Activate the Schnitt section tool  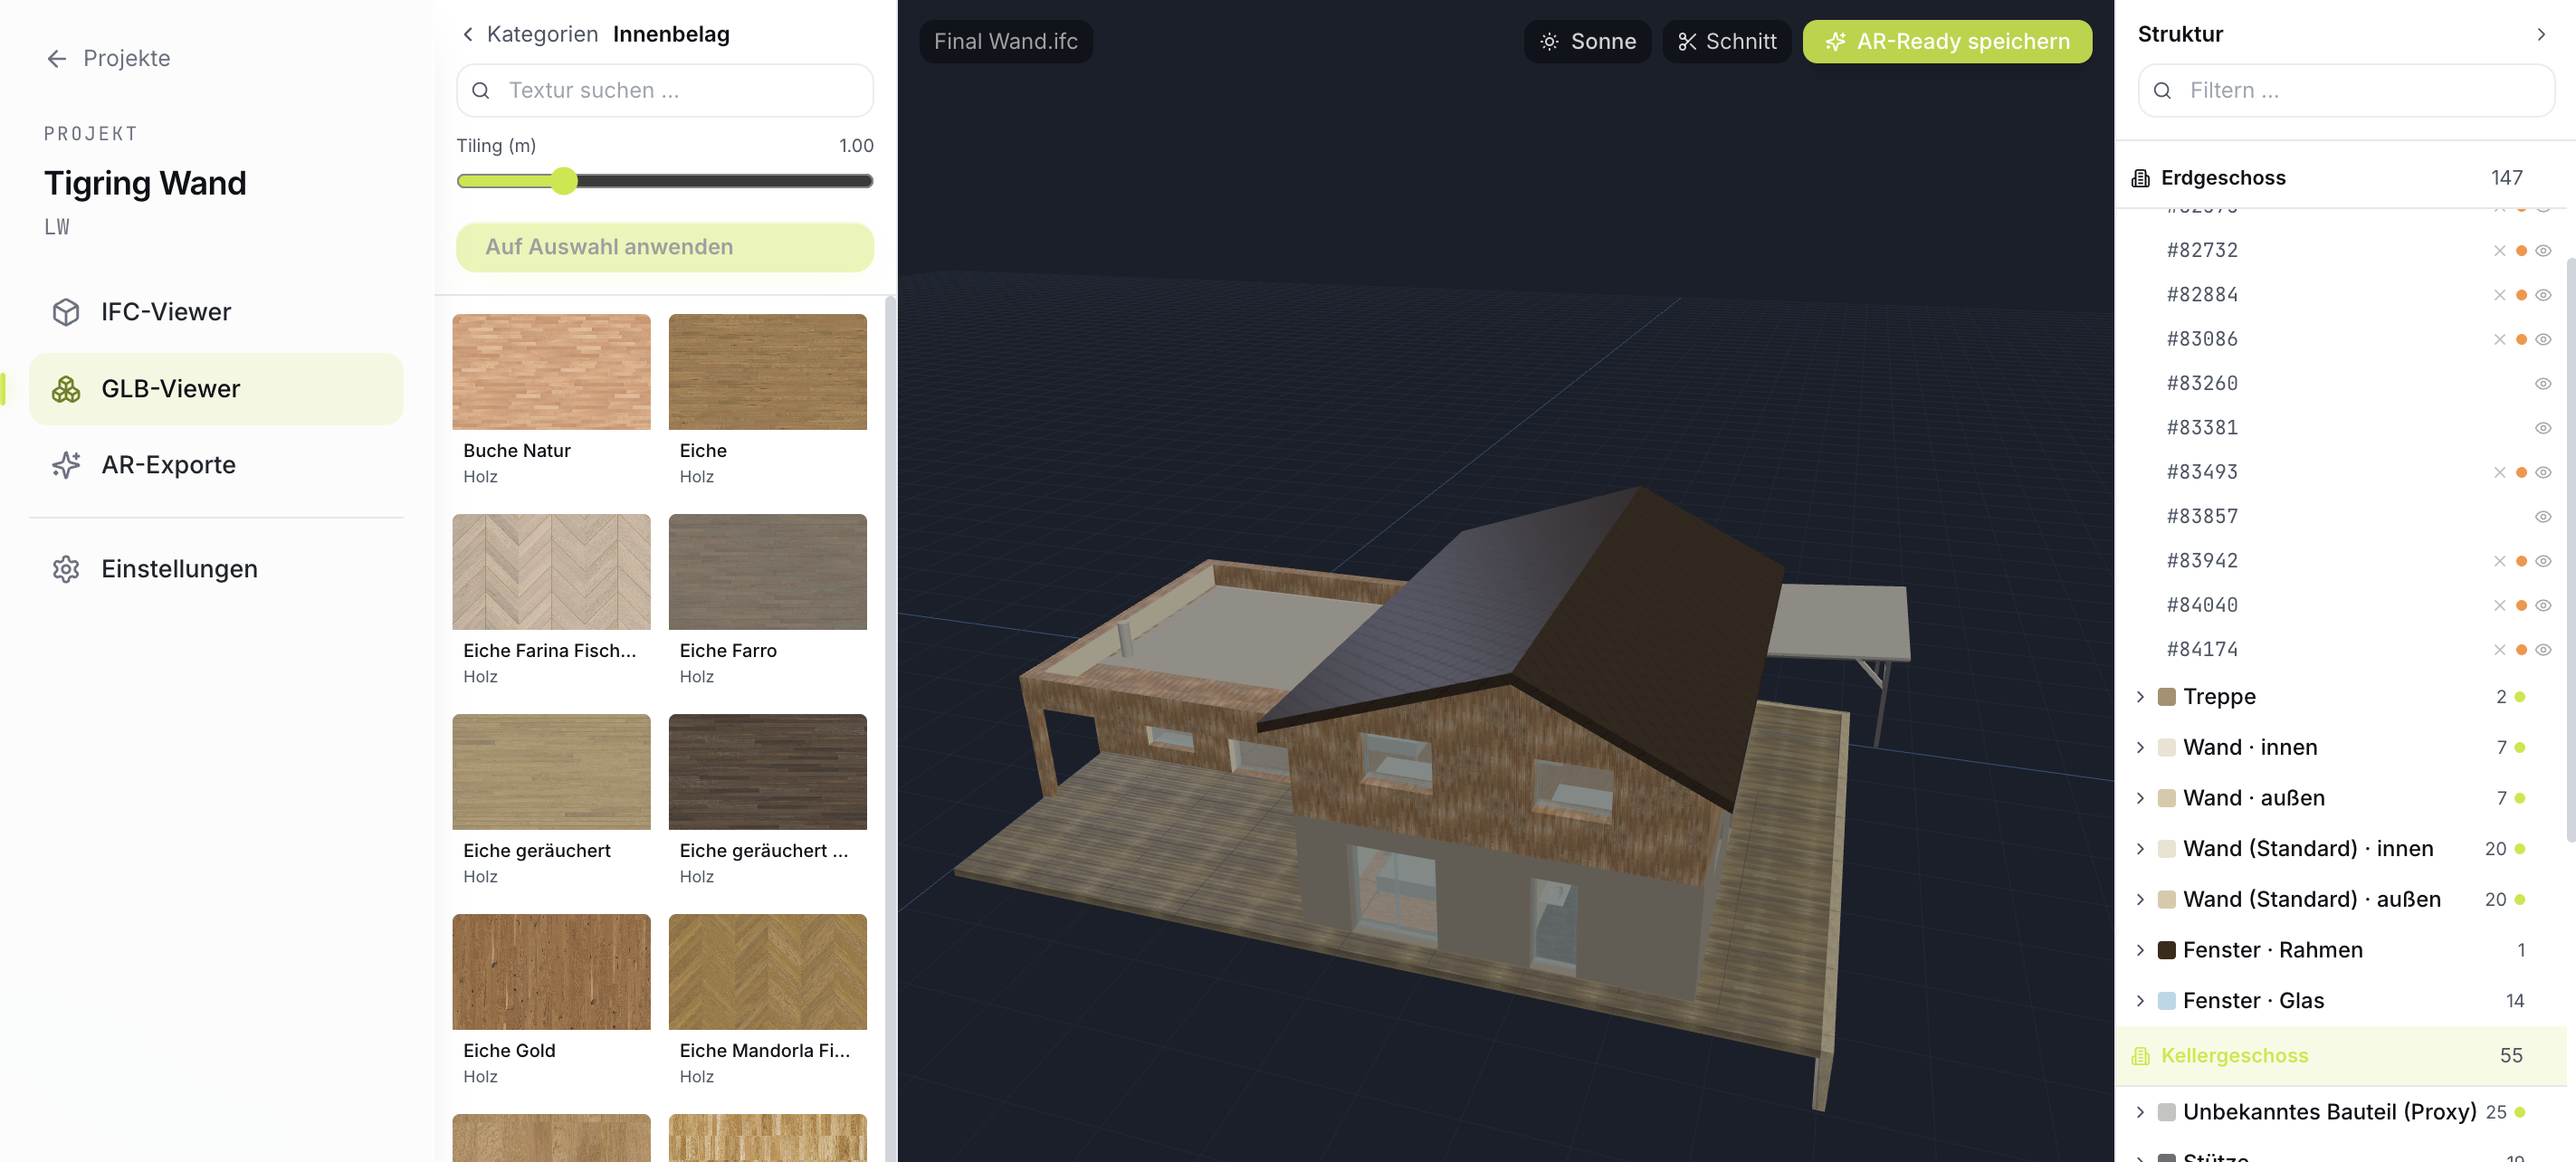[1726, 42]
